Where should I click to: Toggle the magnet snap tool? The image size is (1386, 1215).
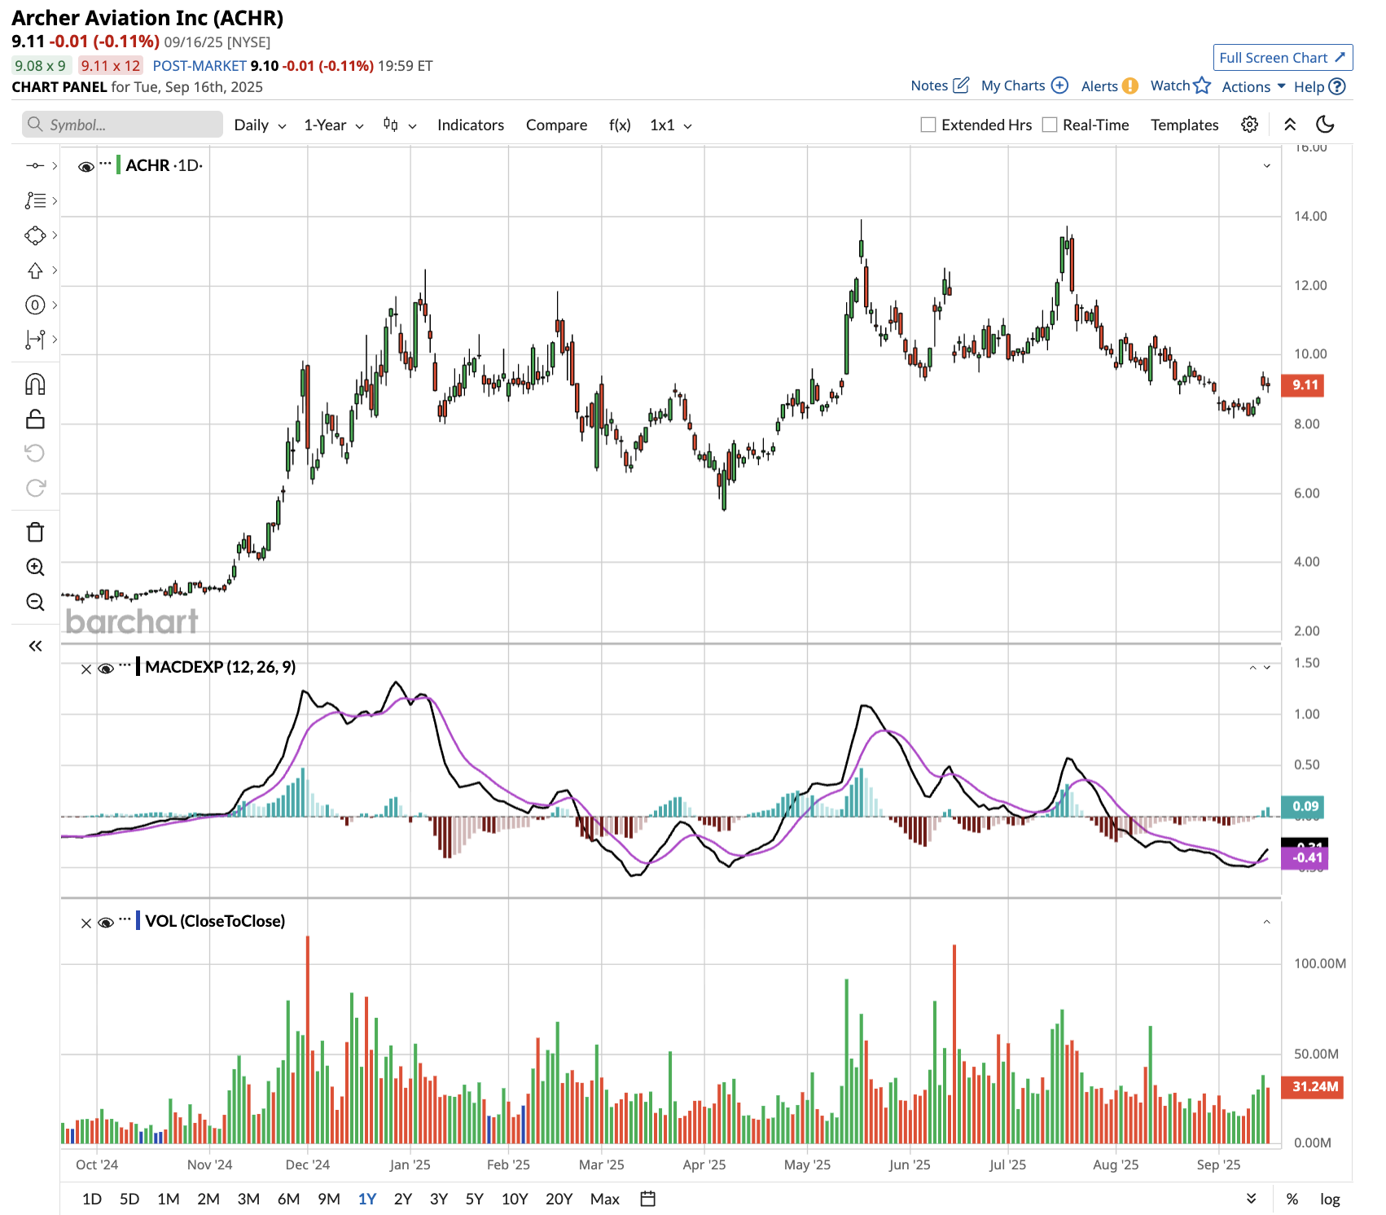pyautogui.click(x=35, y=384)
